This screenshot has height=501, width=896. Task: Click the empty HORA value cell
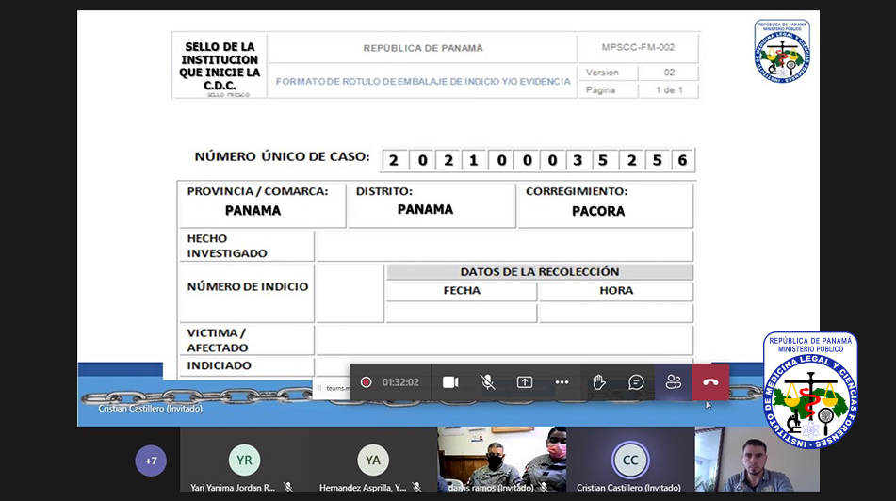(x=616, y=313)
